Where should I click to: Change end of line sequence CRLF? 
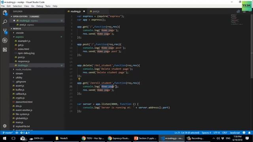click(225, 133)
